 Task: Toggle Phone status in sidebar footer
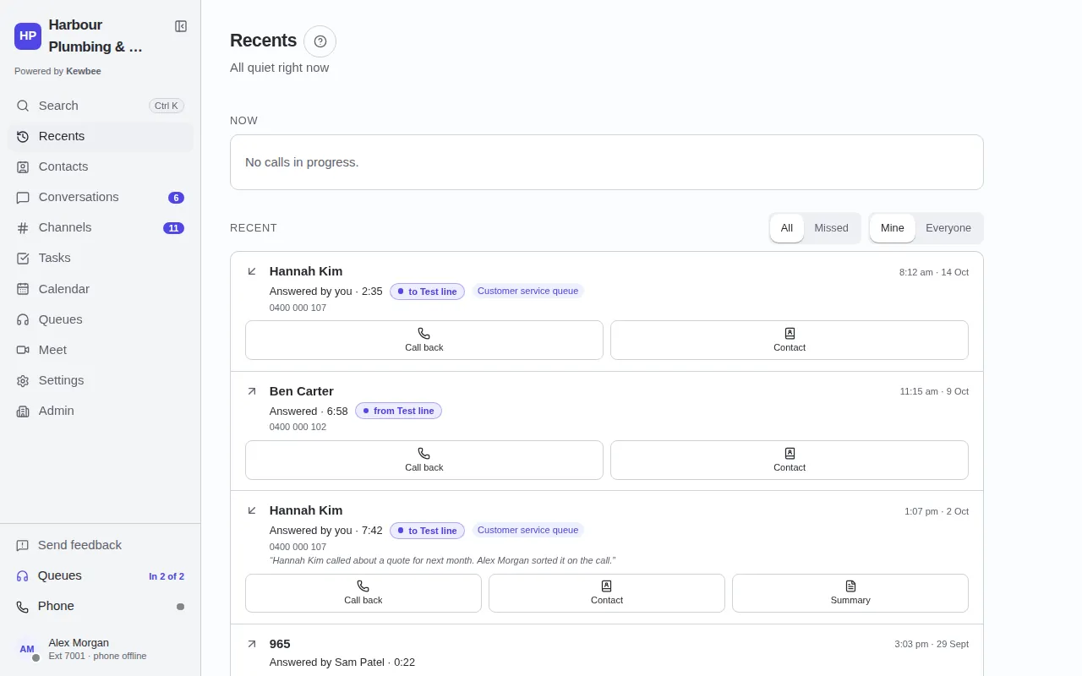(x=101, y=606)
